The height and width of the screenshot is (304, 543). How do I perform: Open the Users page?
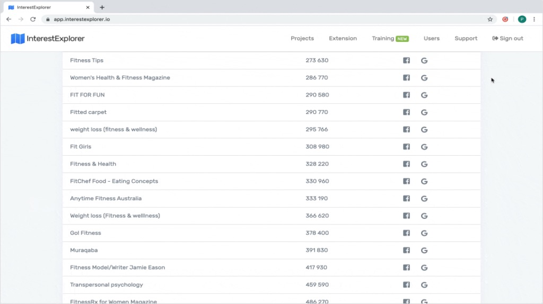(432, 38)
